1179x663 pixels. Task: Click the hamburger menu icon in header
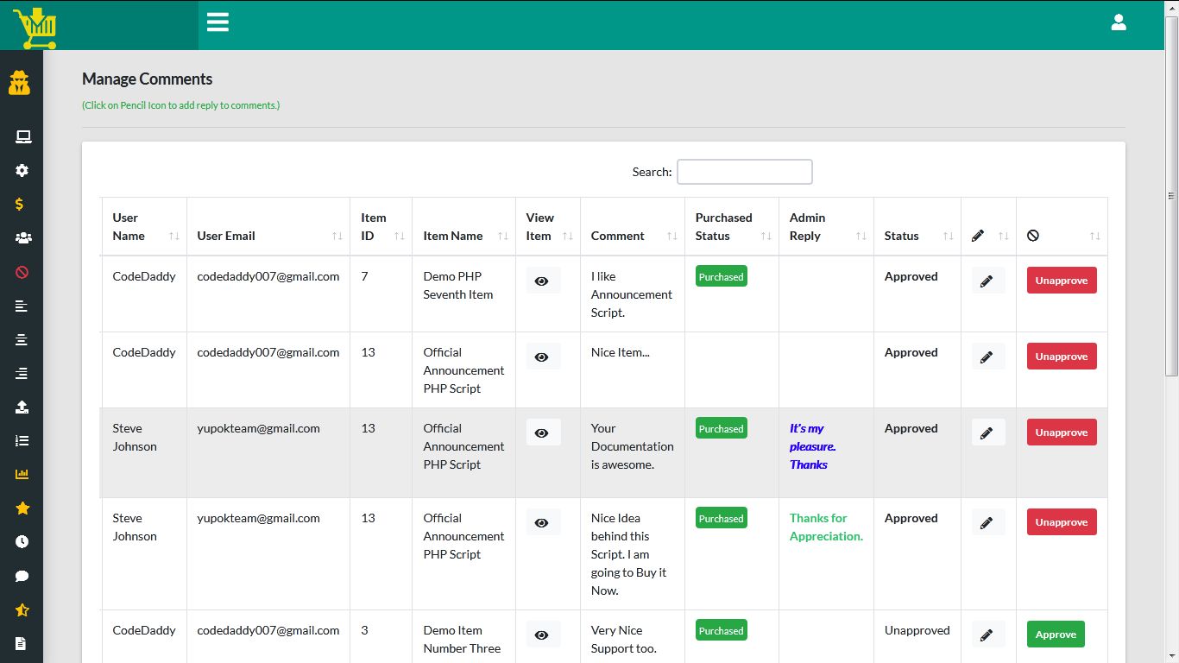[x=218, y=22]
